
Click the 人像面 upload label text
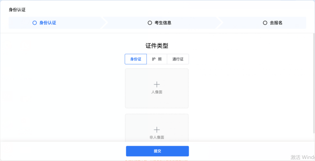[x=157, y=92]
